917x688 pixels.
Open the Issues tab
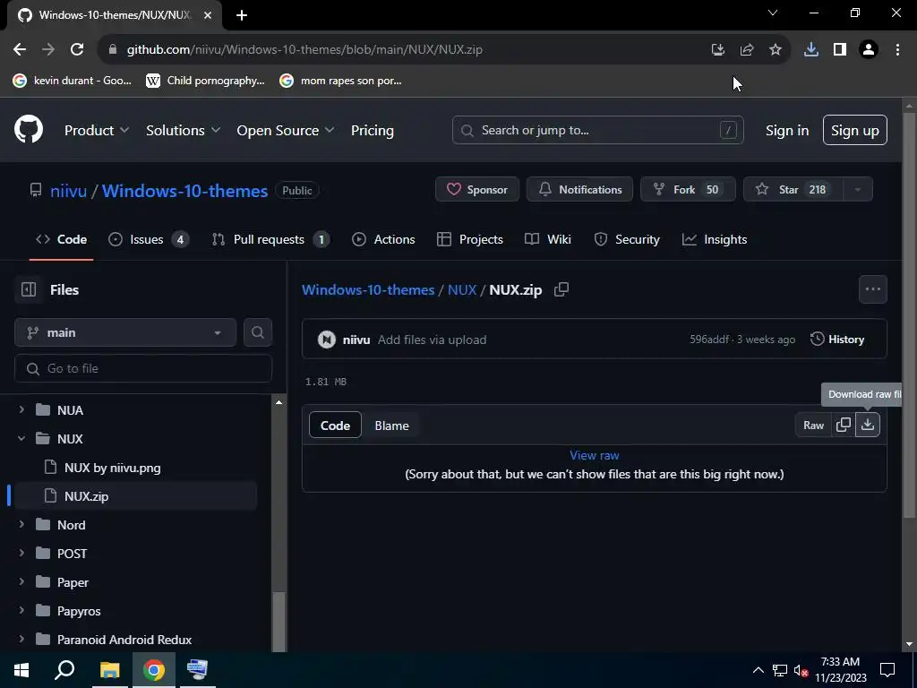click(x=149, y=239)
